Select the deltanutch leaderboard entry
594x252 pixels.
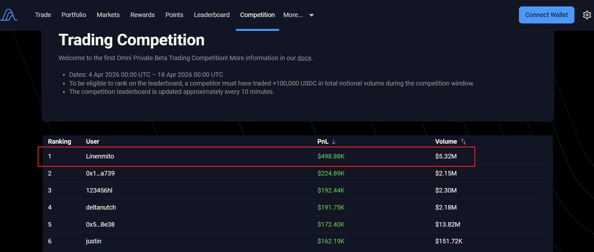click(x=101, y=207)
